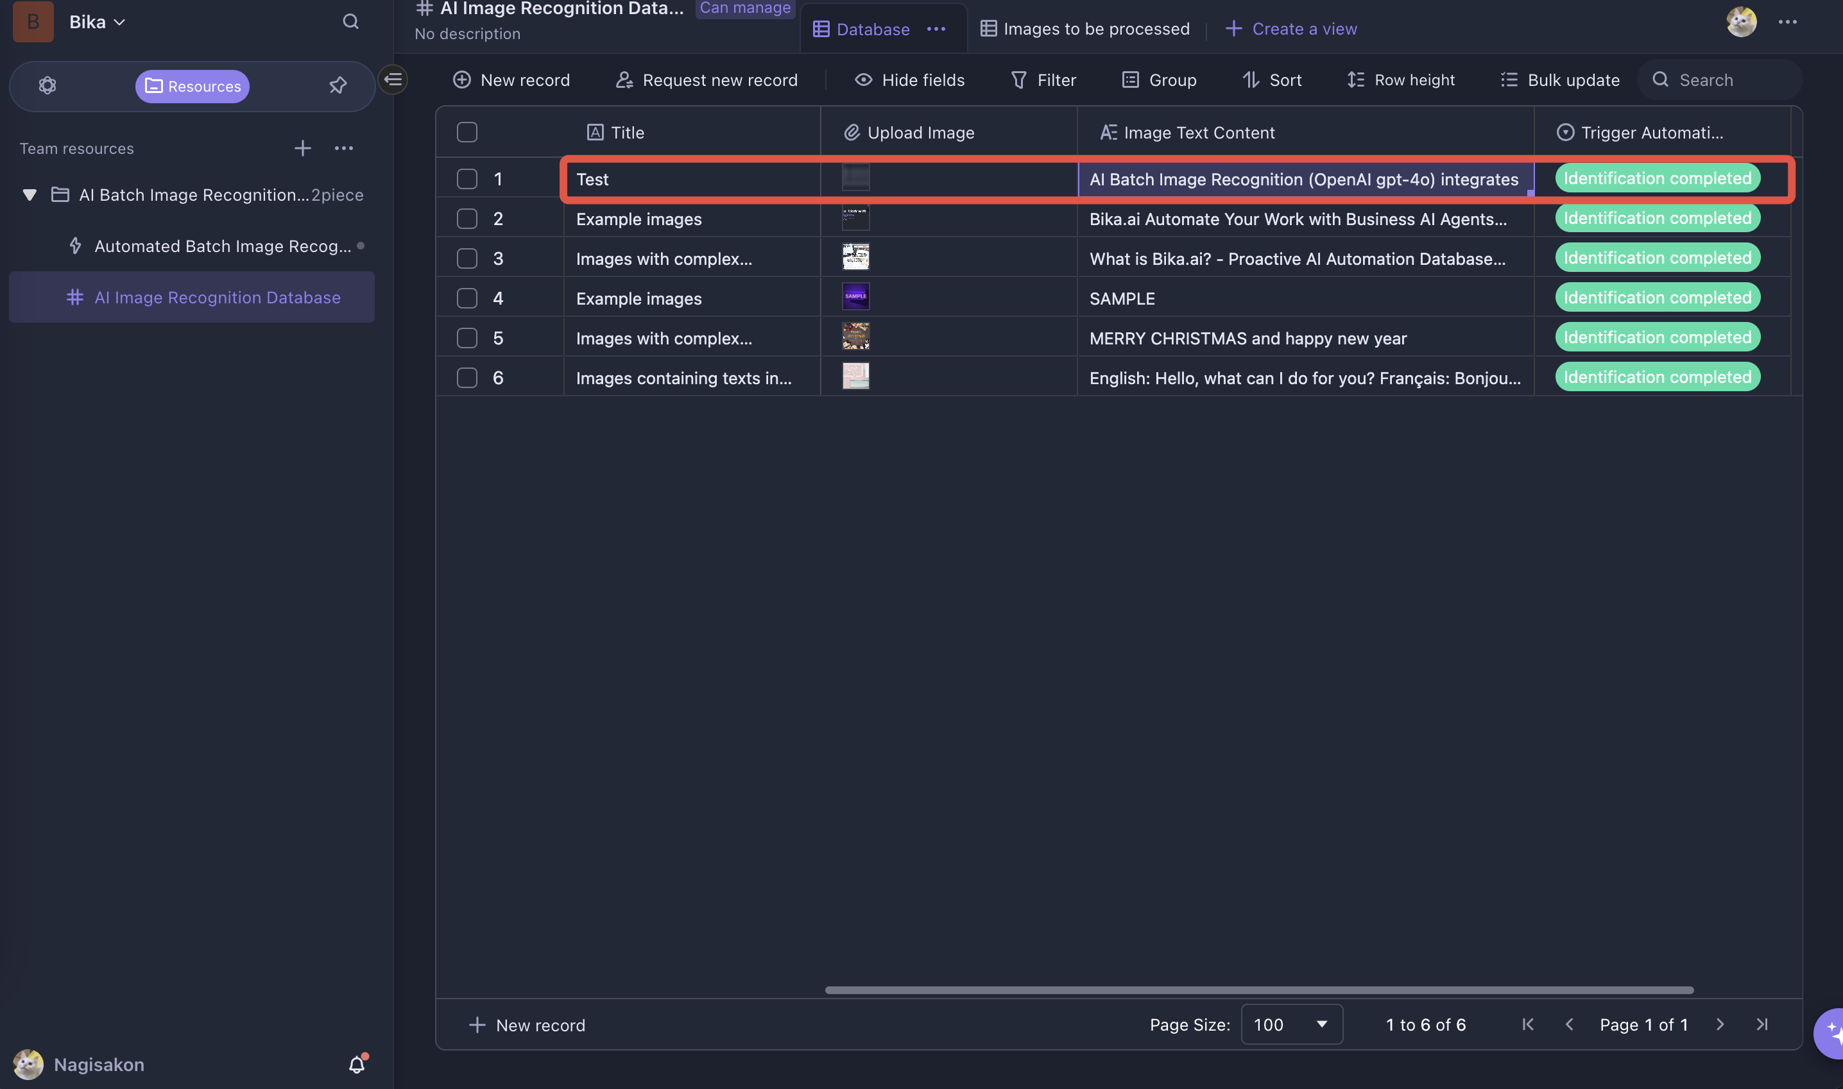Click the Image Text Content column header
The height and width of the screenshot is (1089, 1843).
[1305, 132]
